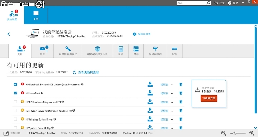Download HP JumpStart via download icon
The image size is (258, 137).
click(150, 93)
